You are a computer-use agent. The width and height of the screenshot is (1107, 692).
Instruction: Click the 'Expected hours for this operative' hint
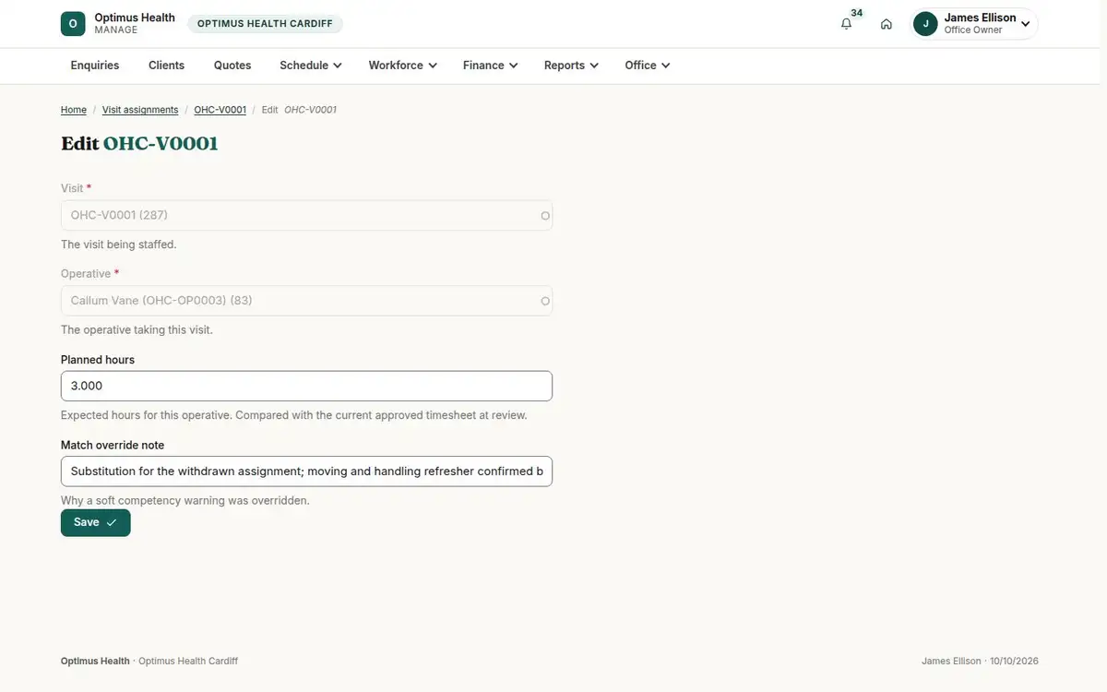293,415
